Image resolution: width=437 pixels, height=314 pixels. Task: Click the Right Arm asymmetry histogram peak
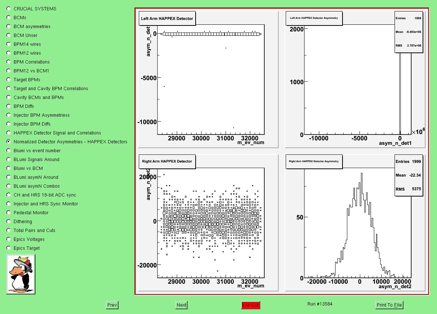[x=362, y=174]
